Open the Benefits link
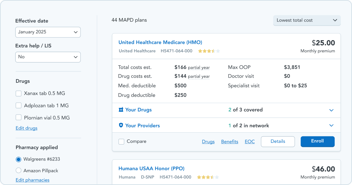 pyautogui.click(x=230, y=141)
